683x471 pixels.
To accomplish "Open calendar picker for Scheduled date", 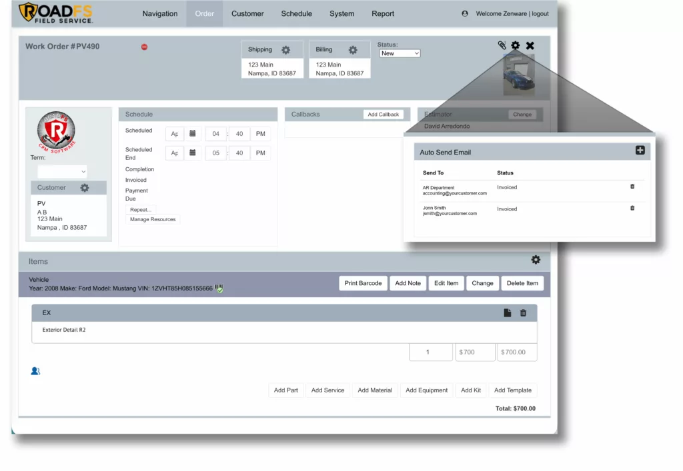I will pyautogui.click(x=193, y=133).
